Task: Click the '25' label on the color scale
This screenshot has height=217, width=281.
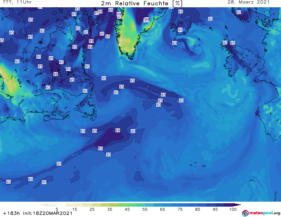Action: (x=92, y=209)
